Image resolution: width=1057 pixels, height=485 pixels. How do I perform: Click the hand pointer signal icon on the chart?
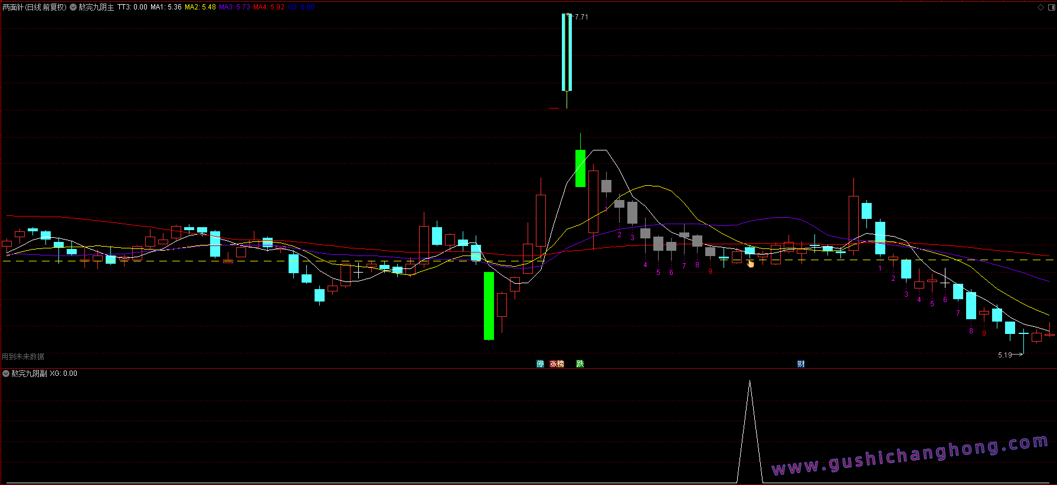tap(751, 263)
